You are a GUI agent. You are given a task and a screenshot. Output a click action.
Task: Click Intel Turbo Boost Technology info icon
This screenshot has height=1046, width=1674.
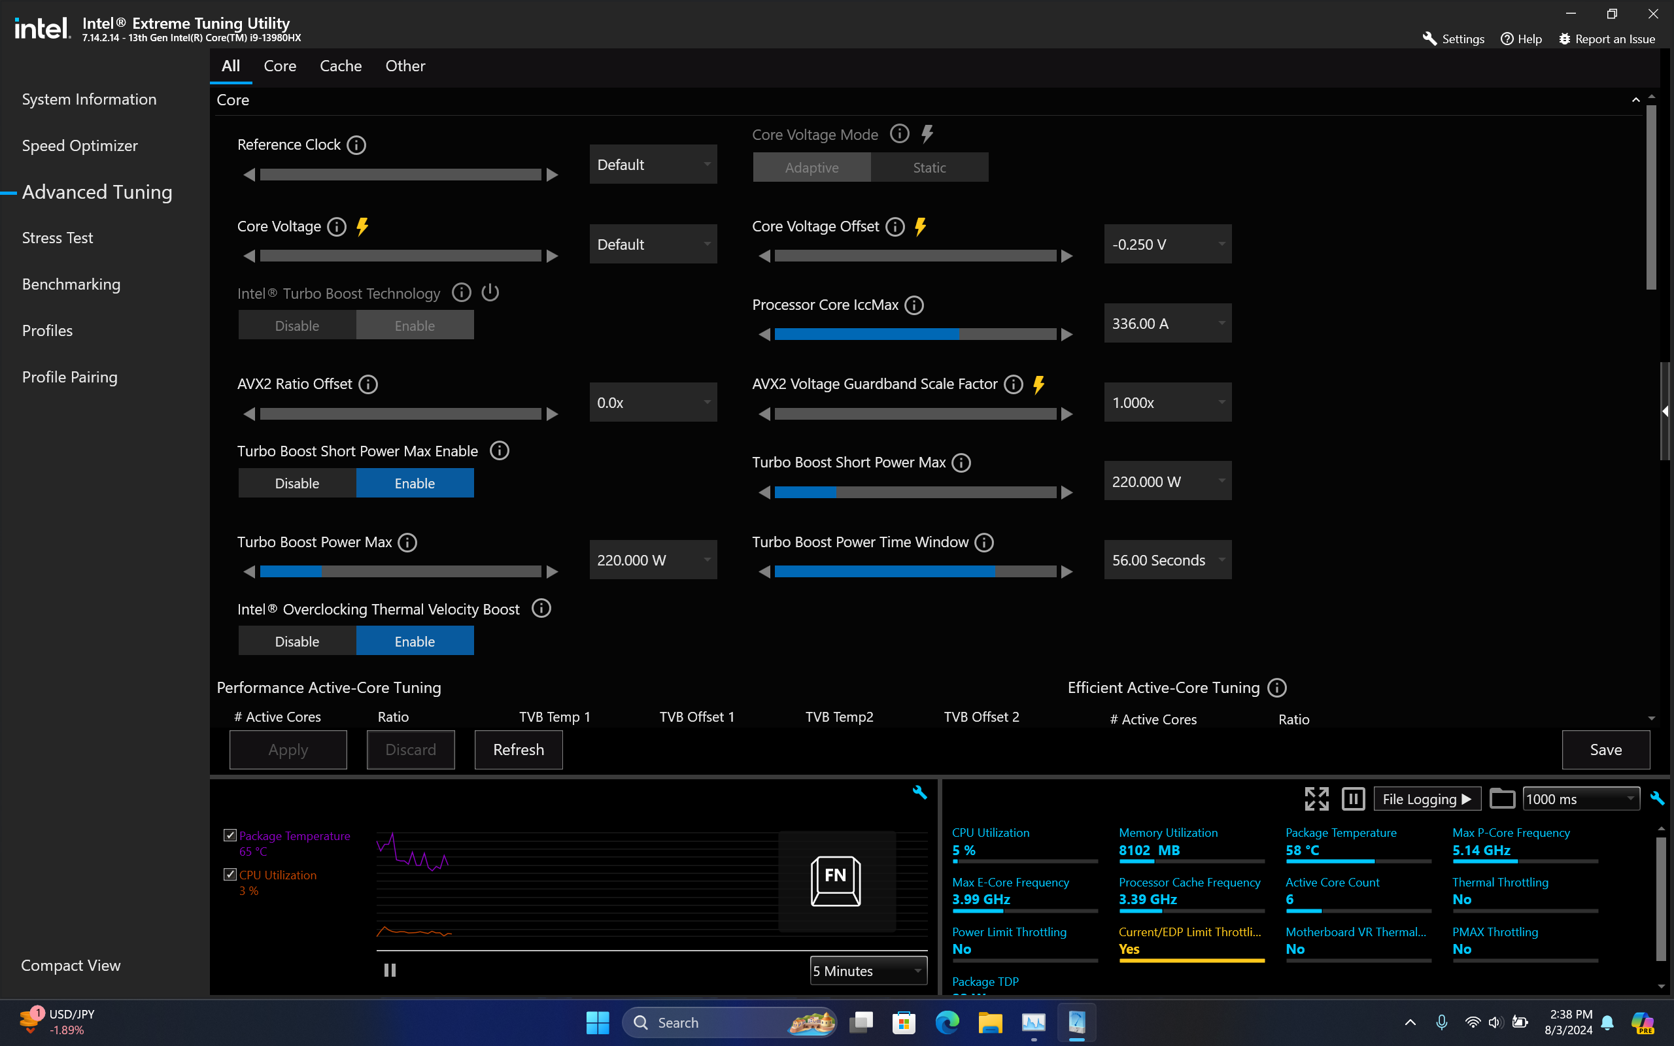point(462,293)
